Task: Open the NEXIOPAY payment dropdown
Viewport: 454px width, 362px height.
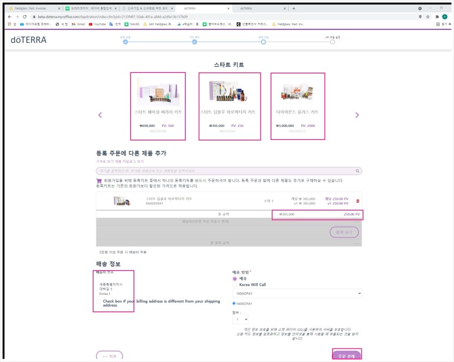Action: point(297,293)
